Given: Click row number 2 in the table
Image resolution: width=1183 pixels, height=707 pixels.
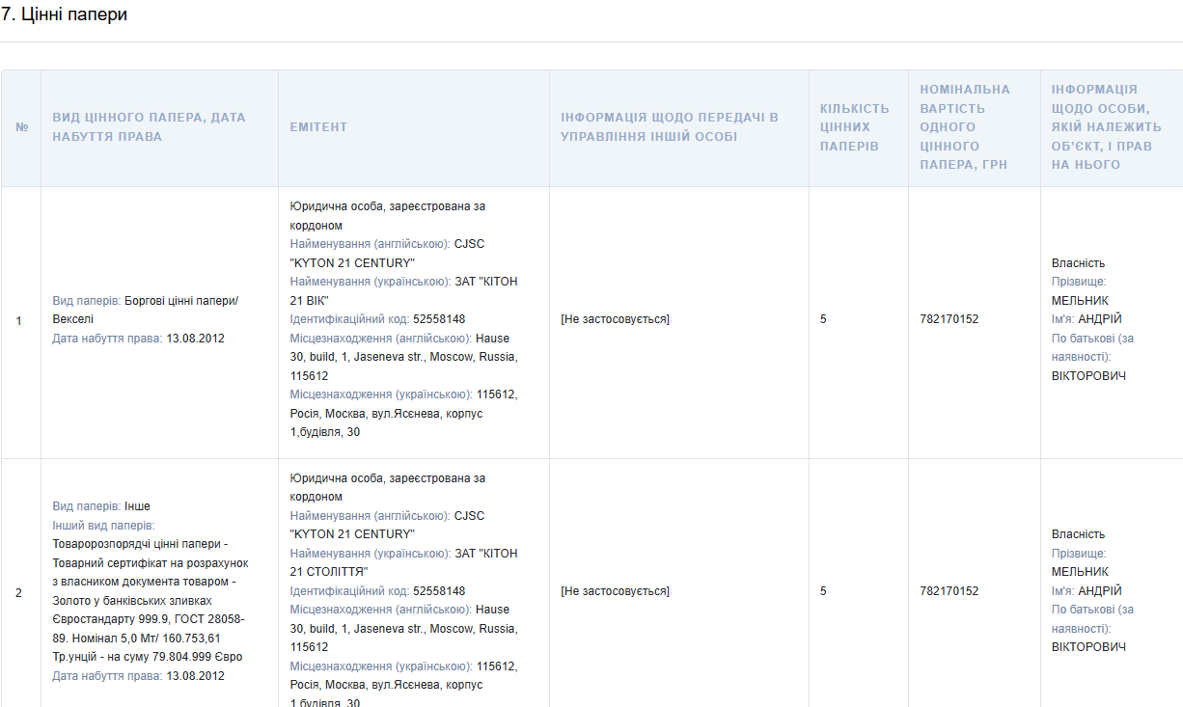Looking at the screenshot, I should point(18,592).
